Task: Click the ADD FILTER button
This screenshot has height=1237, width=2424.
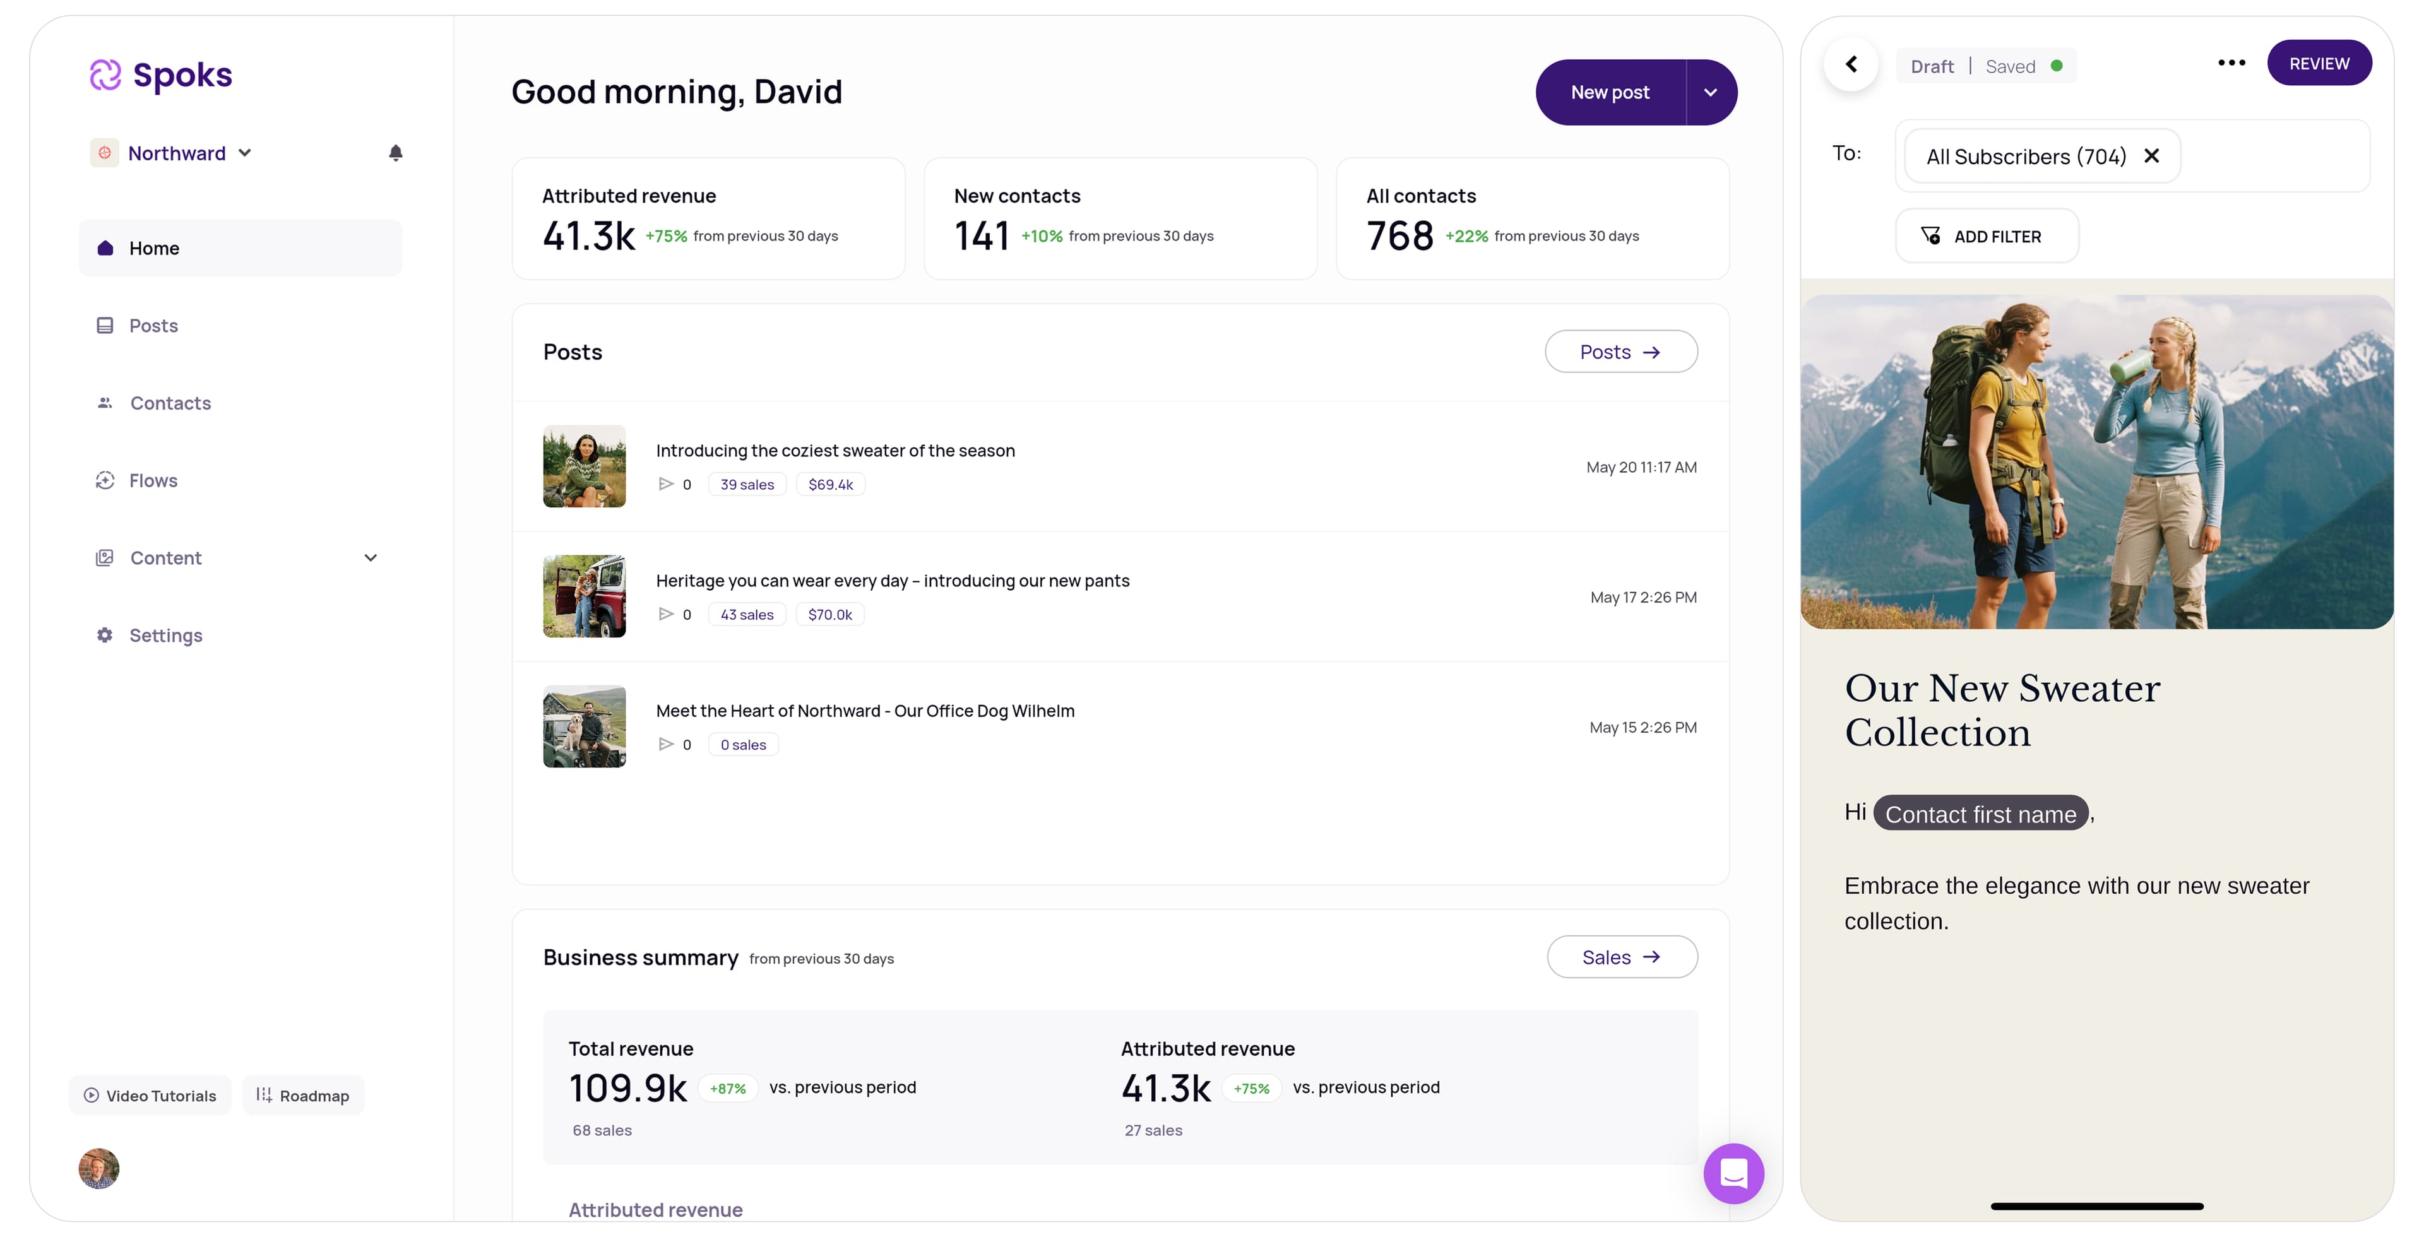Action: (1985, 236)
